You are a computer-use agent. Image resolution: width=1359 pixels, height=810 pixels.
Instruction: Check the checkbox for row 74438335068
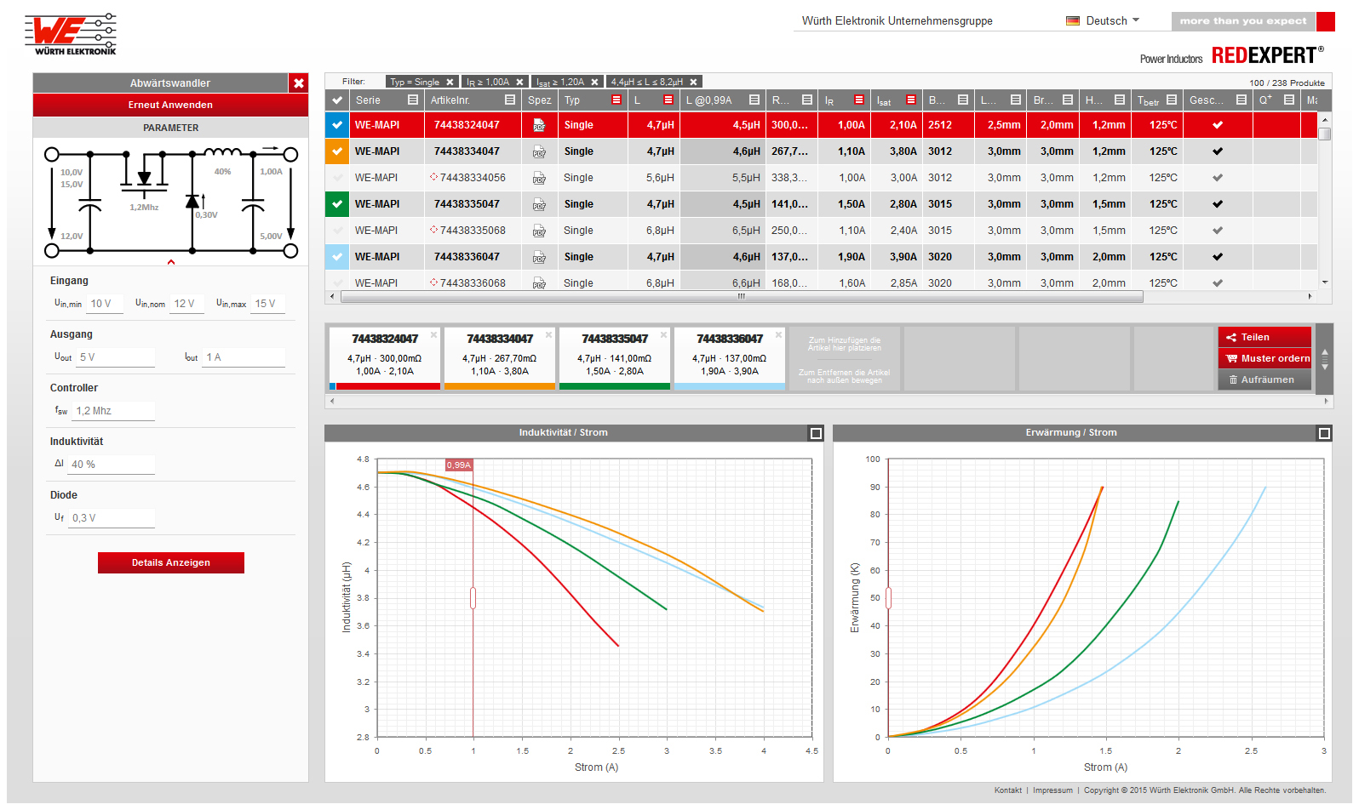[337, 231]
